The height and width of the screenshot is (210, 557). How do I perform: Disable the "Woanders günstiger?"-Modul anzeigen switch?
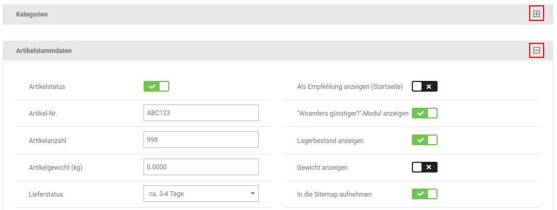(x=425, y=114)
